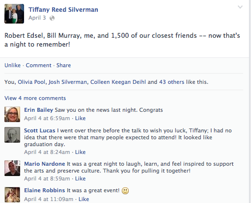Click the public globe privacy icon
The image size is (251, 203).
(52, 18)
